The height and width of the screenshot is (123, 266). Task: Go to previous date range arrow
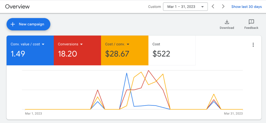click(x=213, y=6)
